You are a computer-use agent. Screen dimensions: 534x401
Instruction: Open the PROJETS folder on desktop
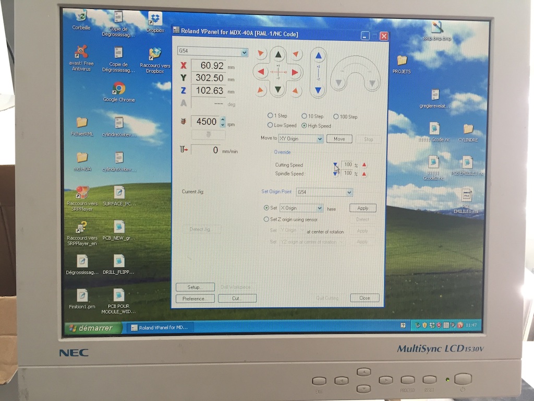tap(402, 64)
